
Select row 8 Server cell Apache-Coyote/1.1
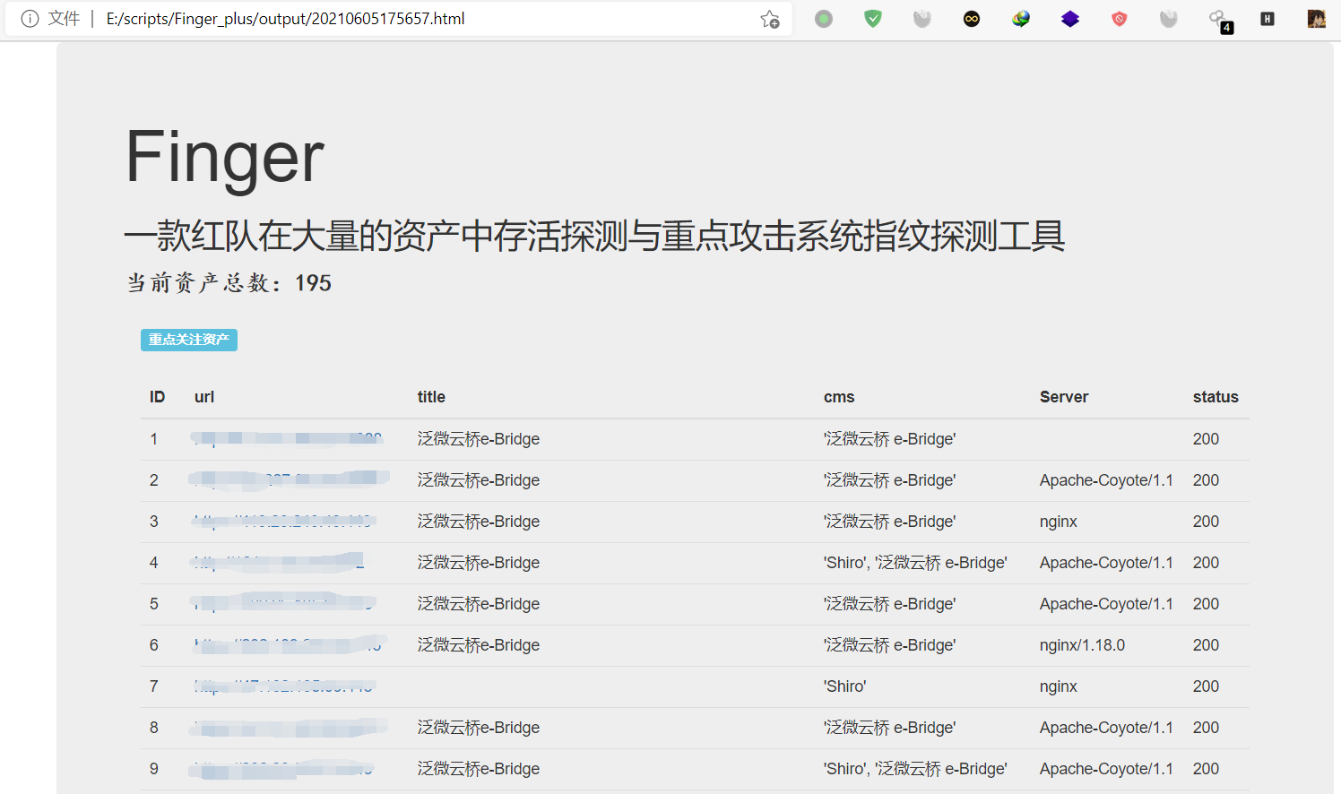(1106, 728)
